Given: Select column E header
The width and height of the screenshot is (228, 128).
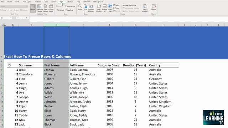Looking at the screenshot, I should pos(83,25).
